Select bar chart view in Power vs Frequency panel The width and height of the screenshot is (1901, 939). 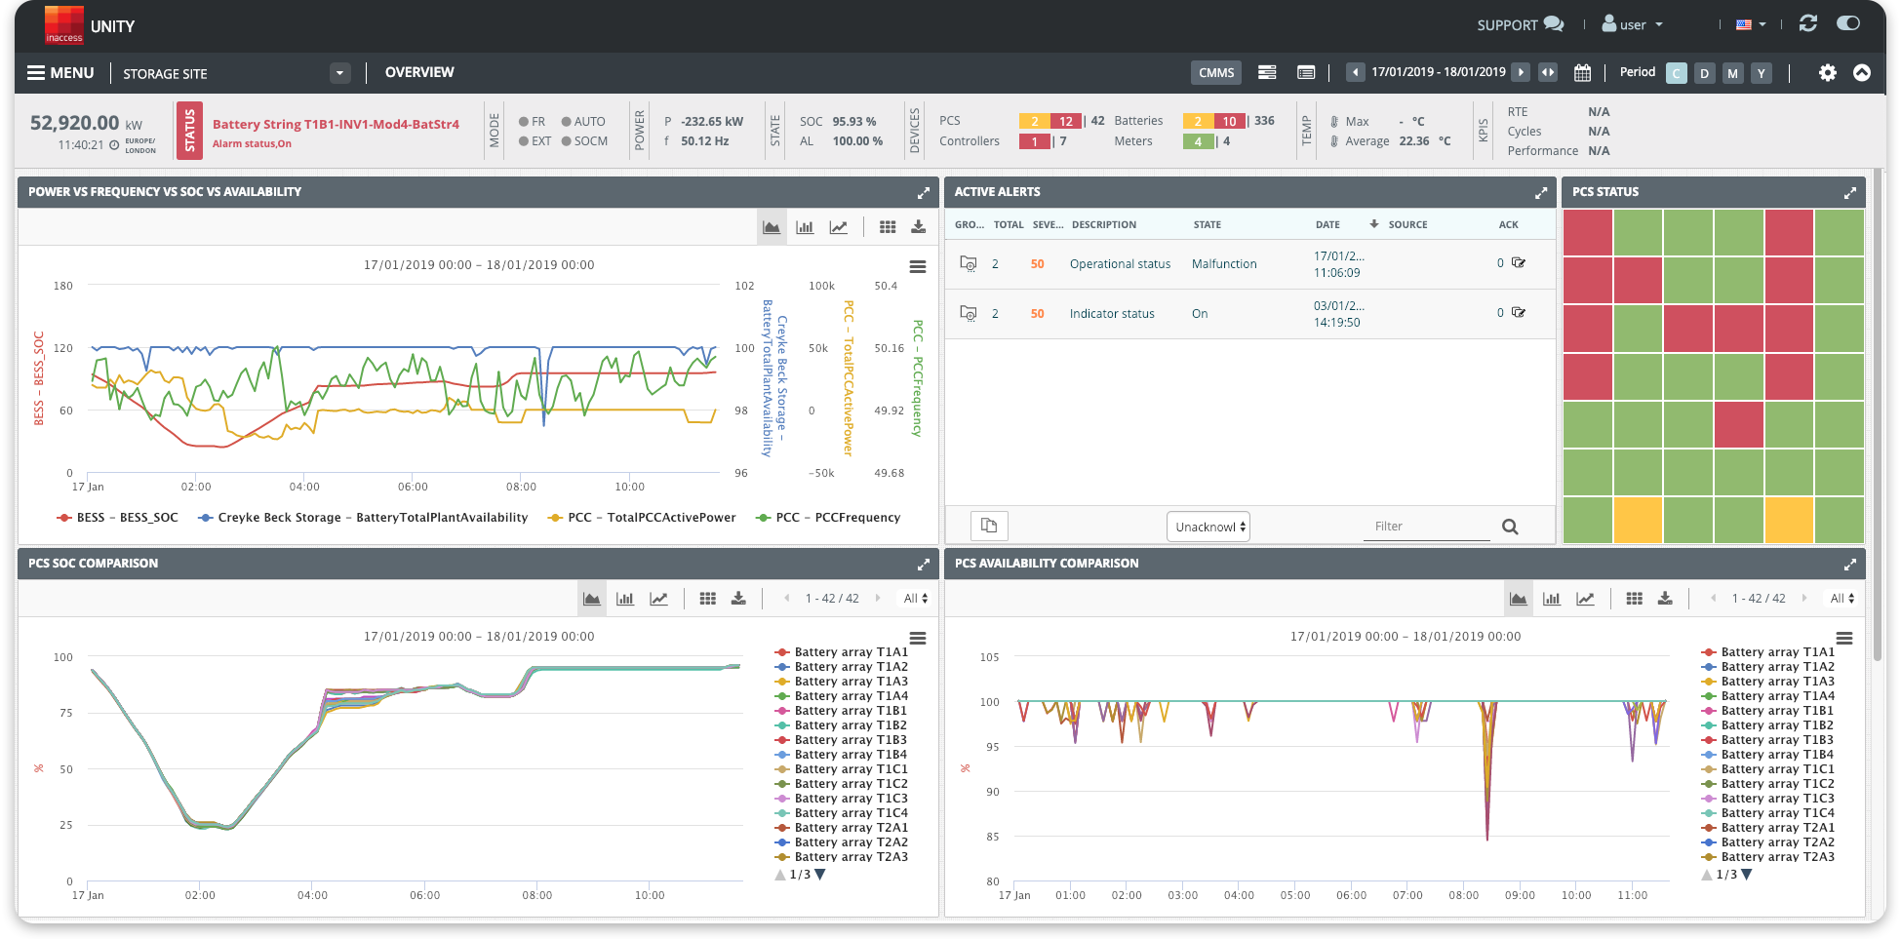point(805,227)
